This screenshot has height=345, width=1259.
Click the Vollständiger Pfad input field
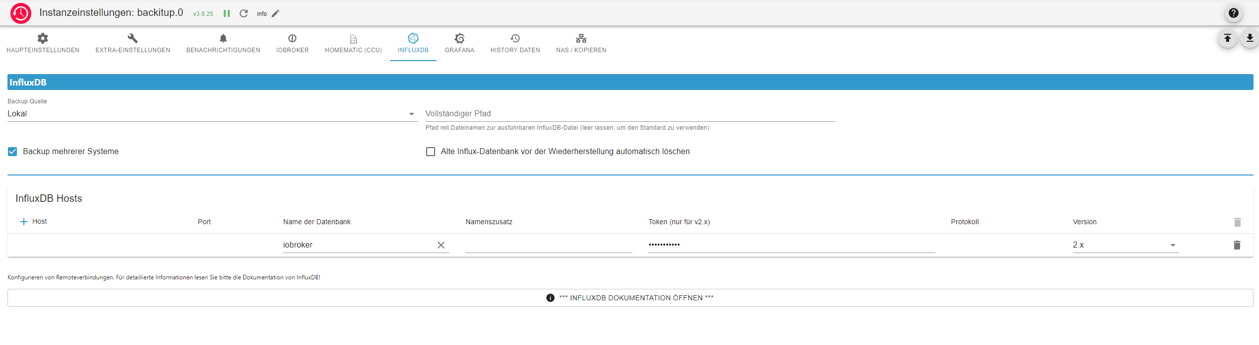click(x=630, y=114)
